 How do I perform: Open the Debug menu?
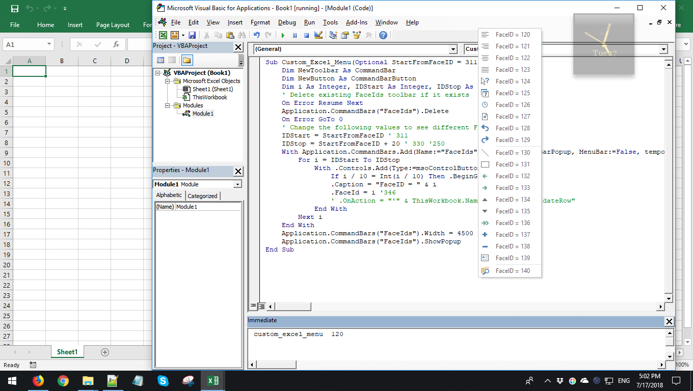coord(287,22)
